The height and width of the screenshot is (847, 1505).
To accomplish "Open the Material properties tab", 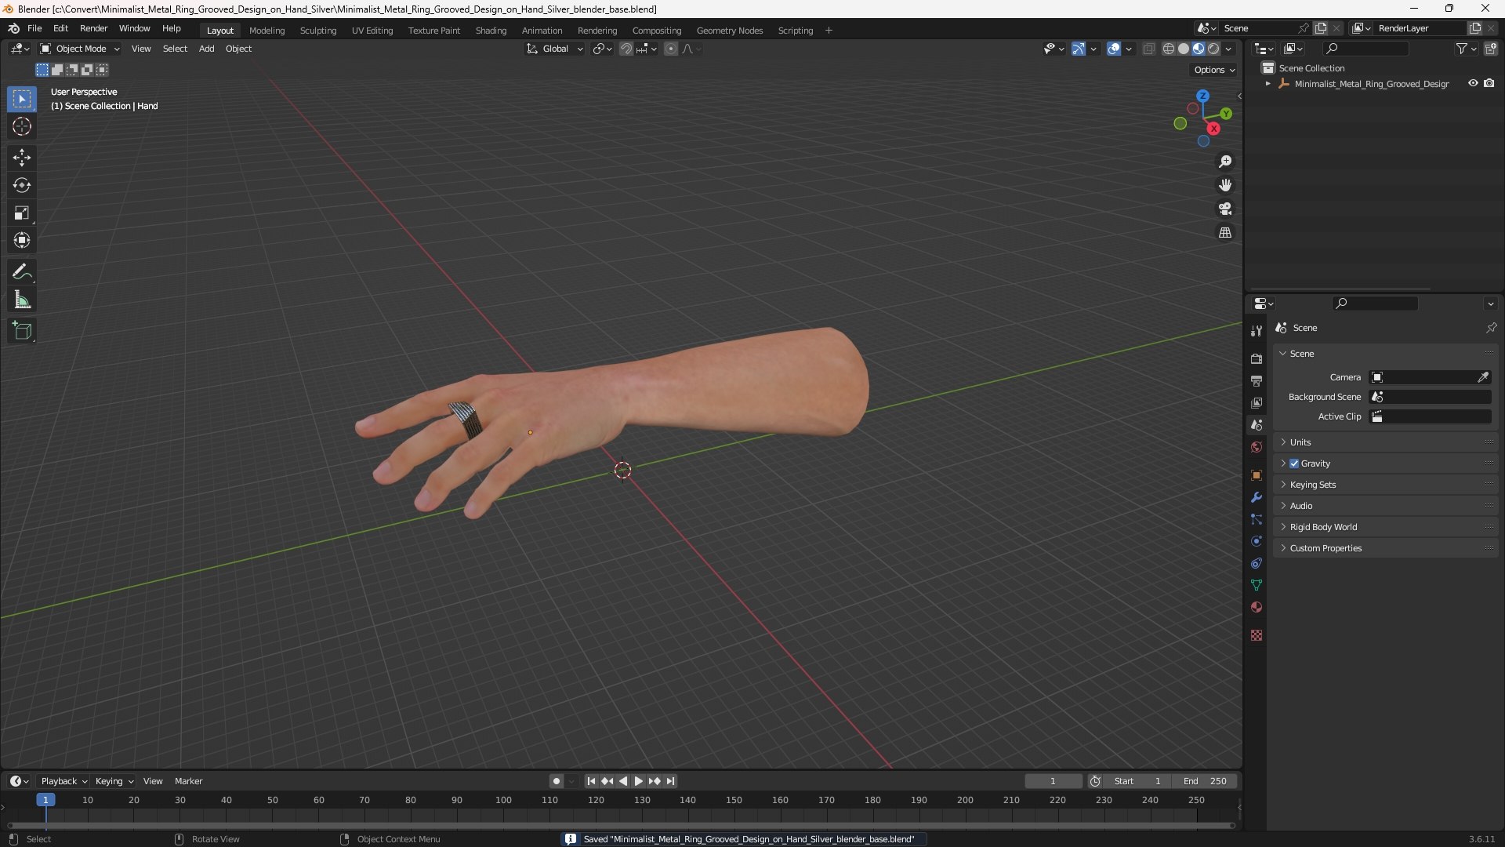I will tap(1257, 607).
